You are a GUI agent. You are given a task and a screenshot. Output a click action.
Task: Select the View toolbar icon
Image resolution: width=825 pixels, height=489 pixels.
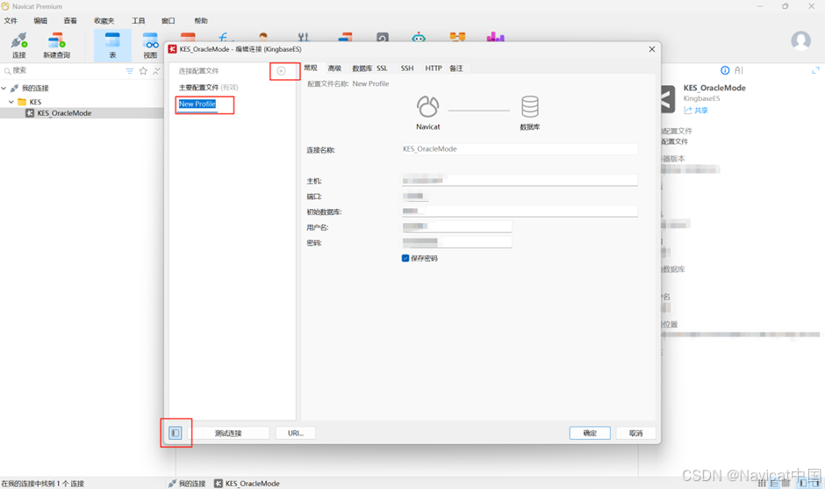[x=150, y=46]
